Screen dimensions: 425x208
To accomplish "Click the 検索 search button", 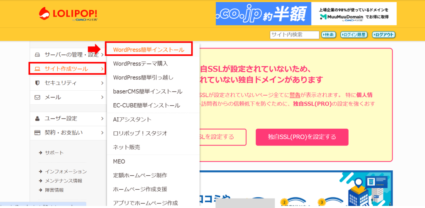I will (x=329, y=35).
